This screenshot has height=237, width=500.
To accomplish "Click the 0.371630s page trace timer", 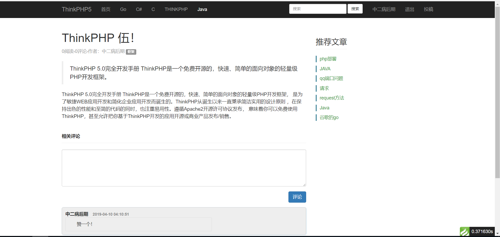I will coord(482,232).
